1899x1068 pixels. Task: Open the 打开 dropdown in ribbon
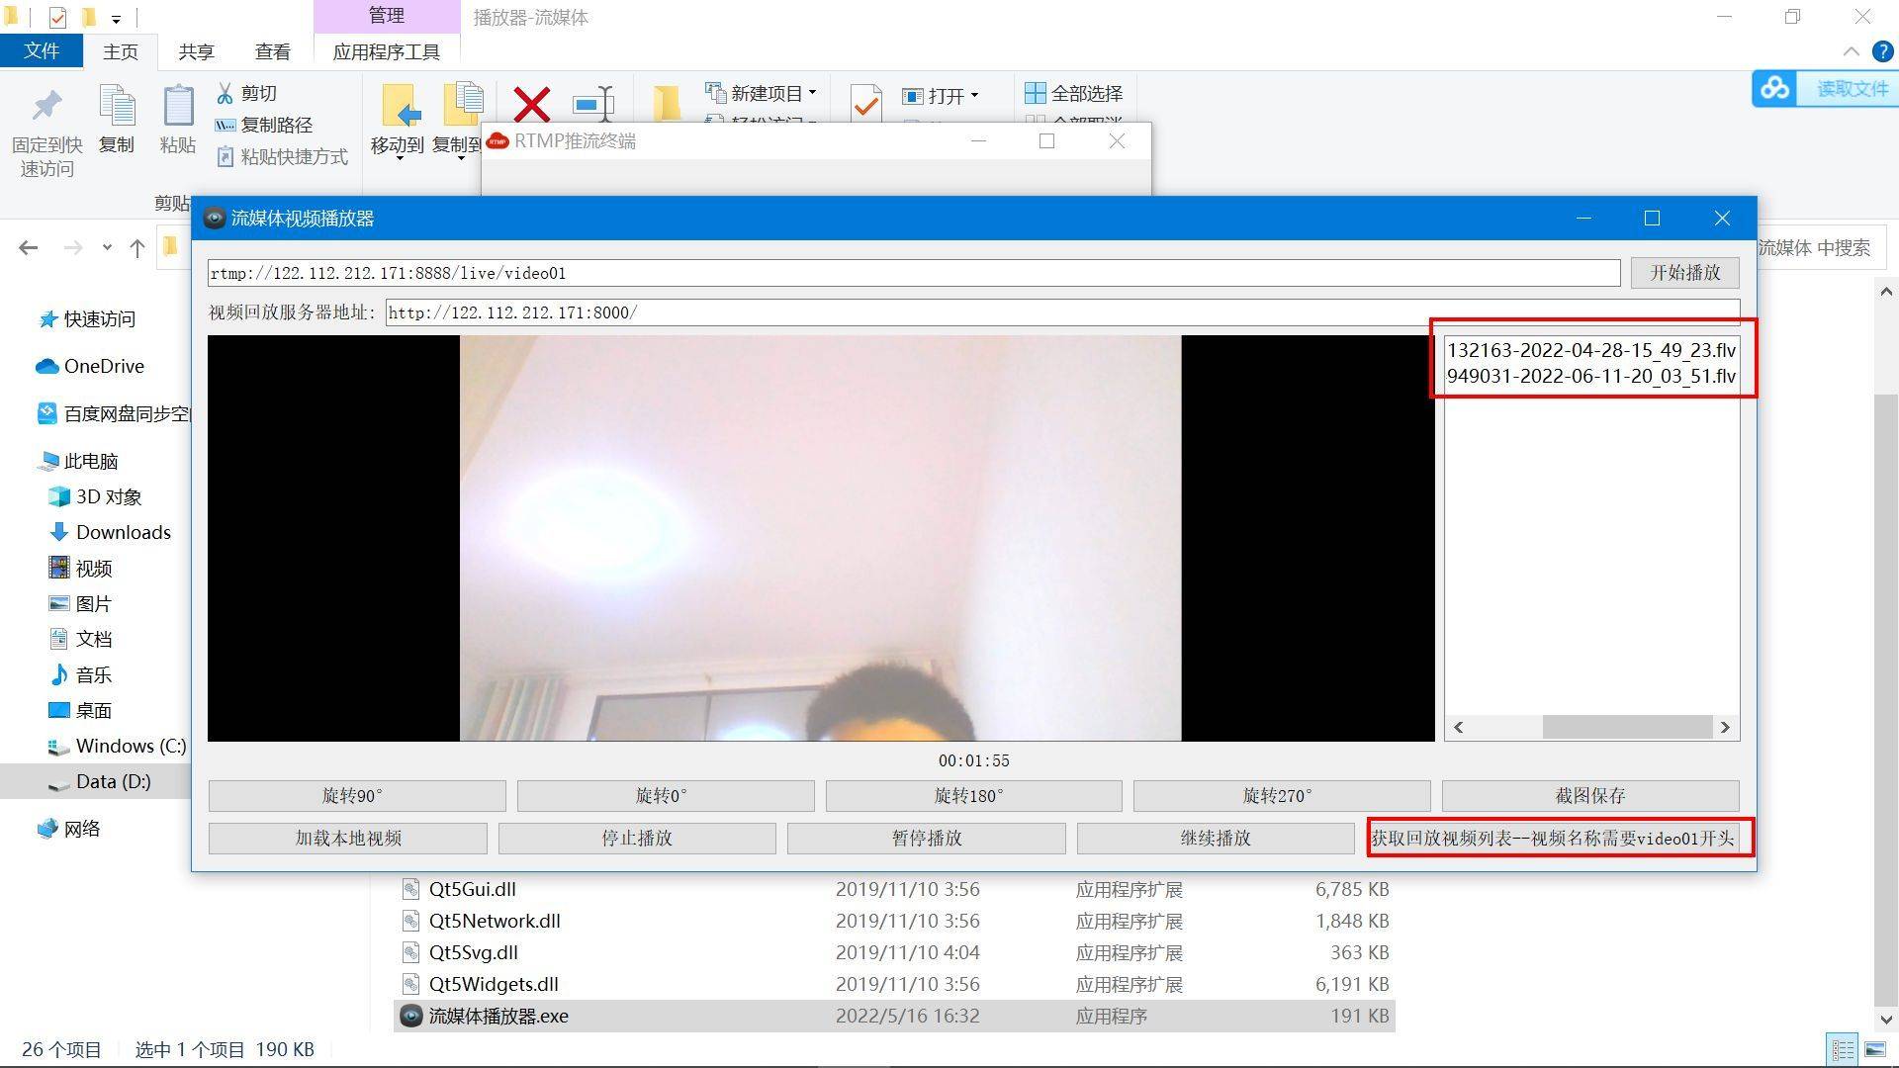tap(941, 96)
